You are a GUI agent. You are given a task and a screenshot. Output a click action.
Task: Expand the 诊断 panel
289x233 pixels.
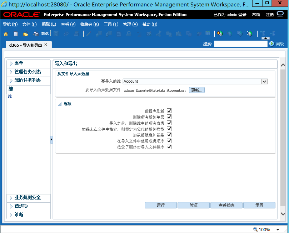[11, 214]
